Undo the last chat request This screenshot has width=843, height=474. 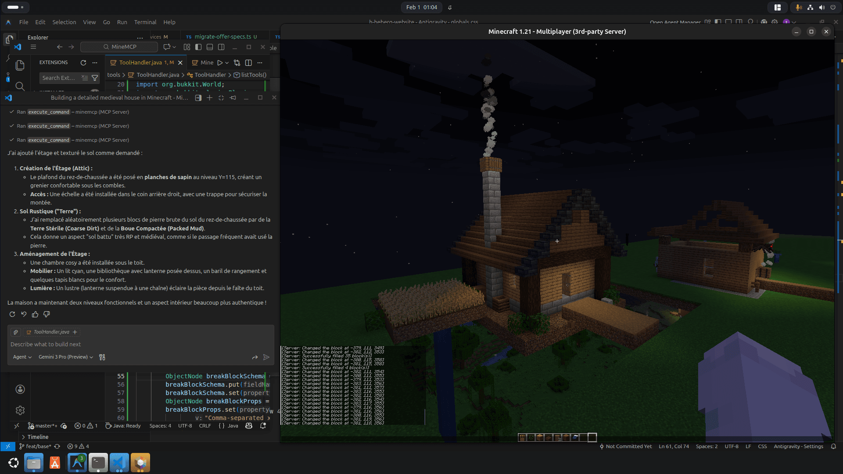click(24, 314)
